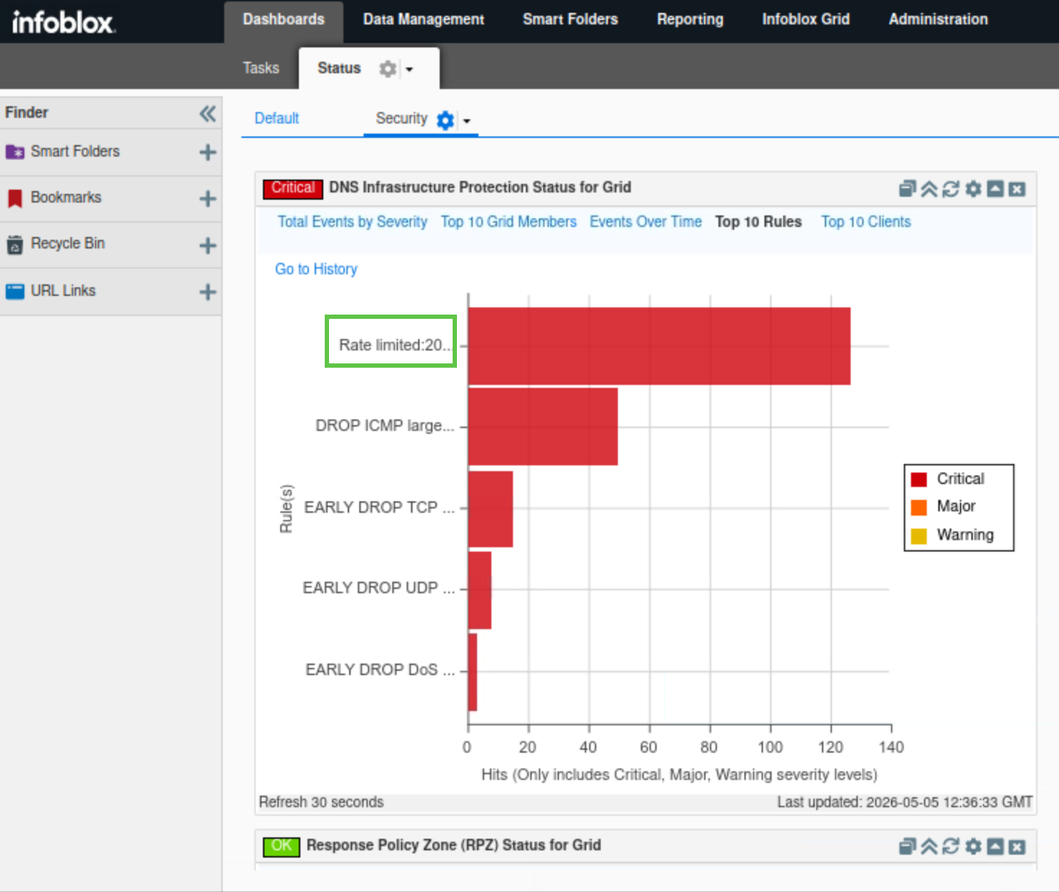Click double-chevron up icon on DNS Infrastructure widget
1059x892 pixels.
tap(929, 189)
